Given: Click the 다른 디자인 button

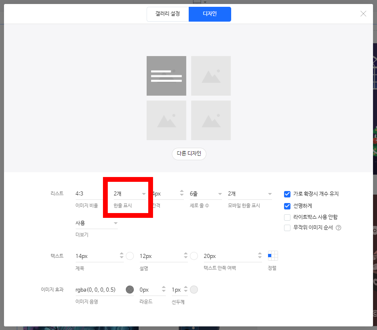Looking at the screenshot, I should (x=189, y=154).
